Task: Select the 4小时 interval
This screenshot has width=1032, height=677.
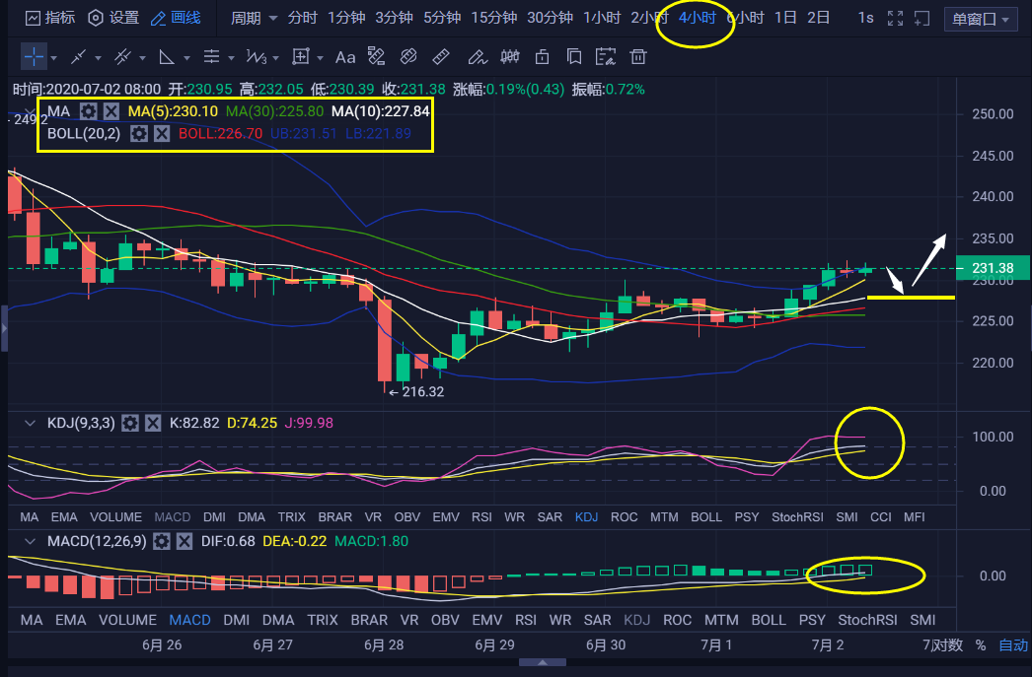Action: click(697, 18)
